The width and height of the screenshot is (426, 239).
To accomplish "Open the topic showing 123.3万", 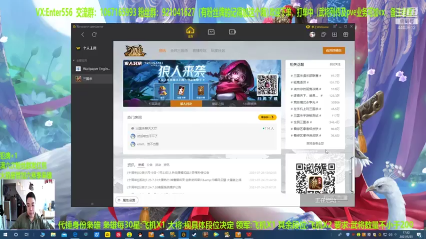I will click(315, 96).
